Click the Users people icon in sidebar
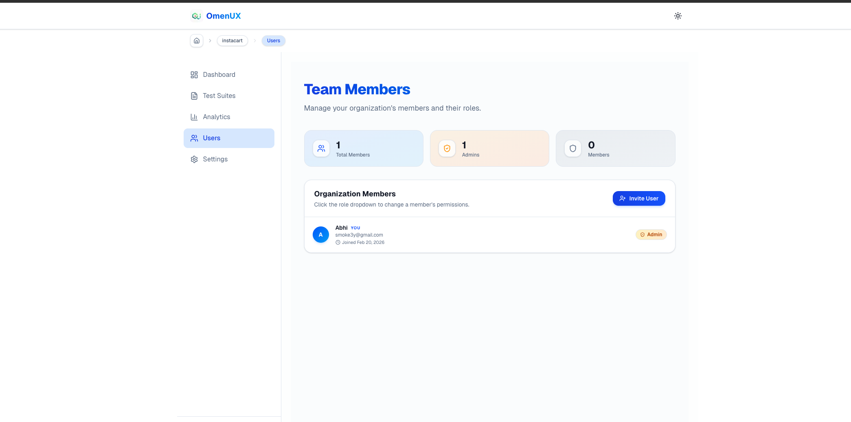The image size is (851, 422). (194, 138)
